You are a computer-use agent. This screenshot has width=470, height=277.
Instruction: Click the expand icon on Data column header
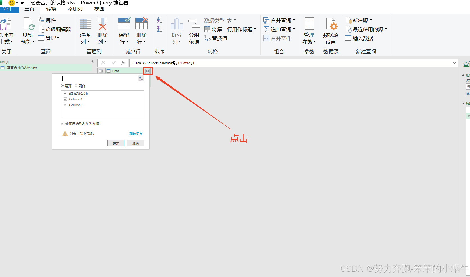[x=148, y=71]
